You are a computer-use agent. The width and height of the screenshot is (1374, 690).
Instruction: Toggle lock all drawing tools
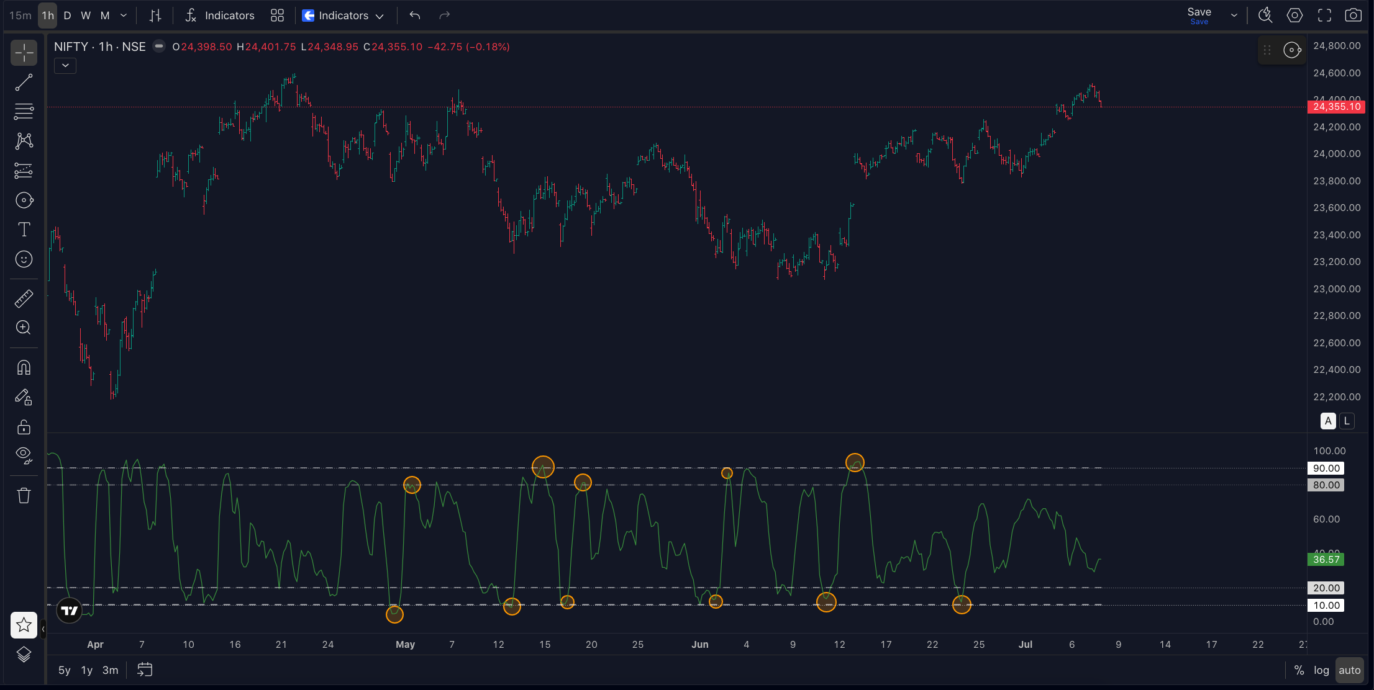(x=24, y=427)
